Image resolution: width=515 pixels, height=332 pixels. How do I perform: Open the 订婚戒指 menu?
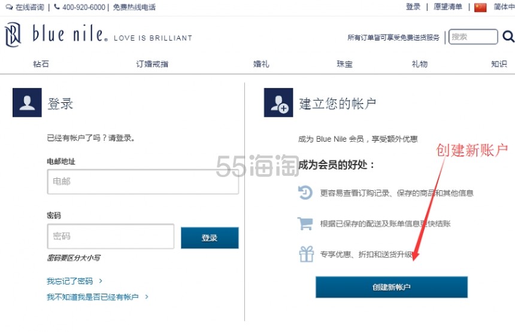(x=152, y=64)
